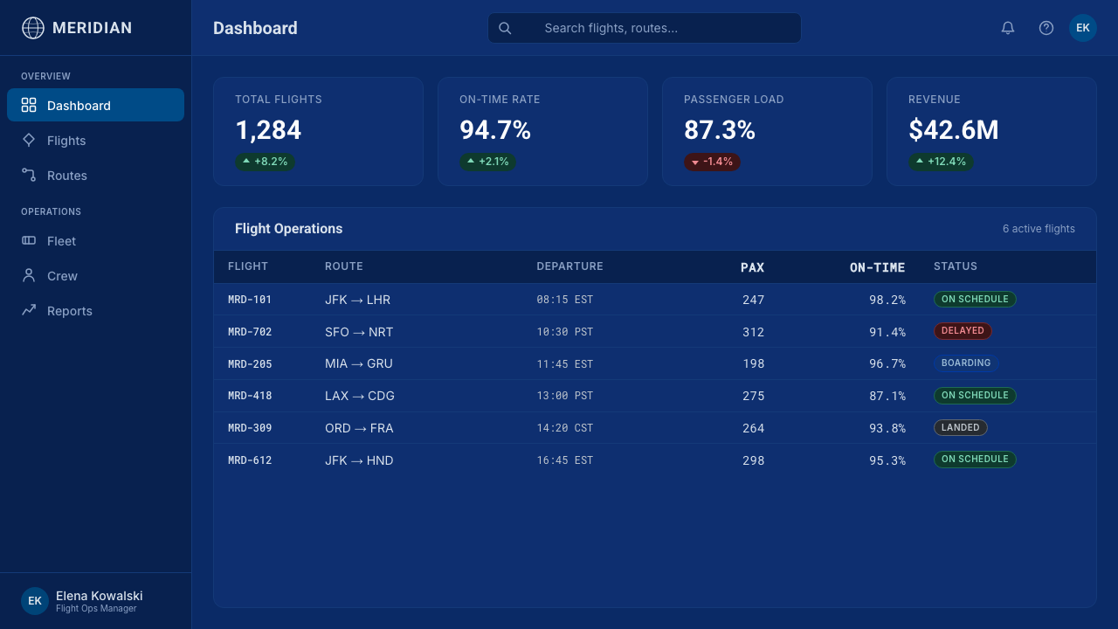The height and width of the screenshot is (629, 1118).
Task: Sort the table by the PAX column header
Action: 752,267
